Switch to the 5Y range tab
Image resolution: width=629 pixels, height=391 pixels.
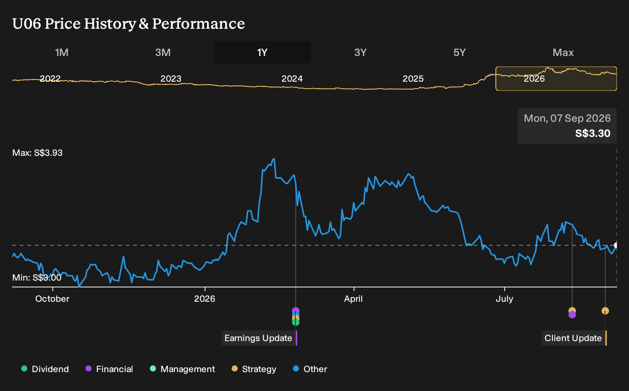click(x=459, y=52)
